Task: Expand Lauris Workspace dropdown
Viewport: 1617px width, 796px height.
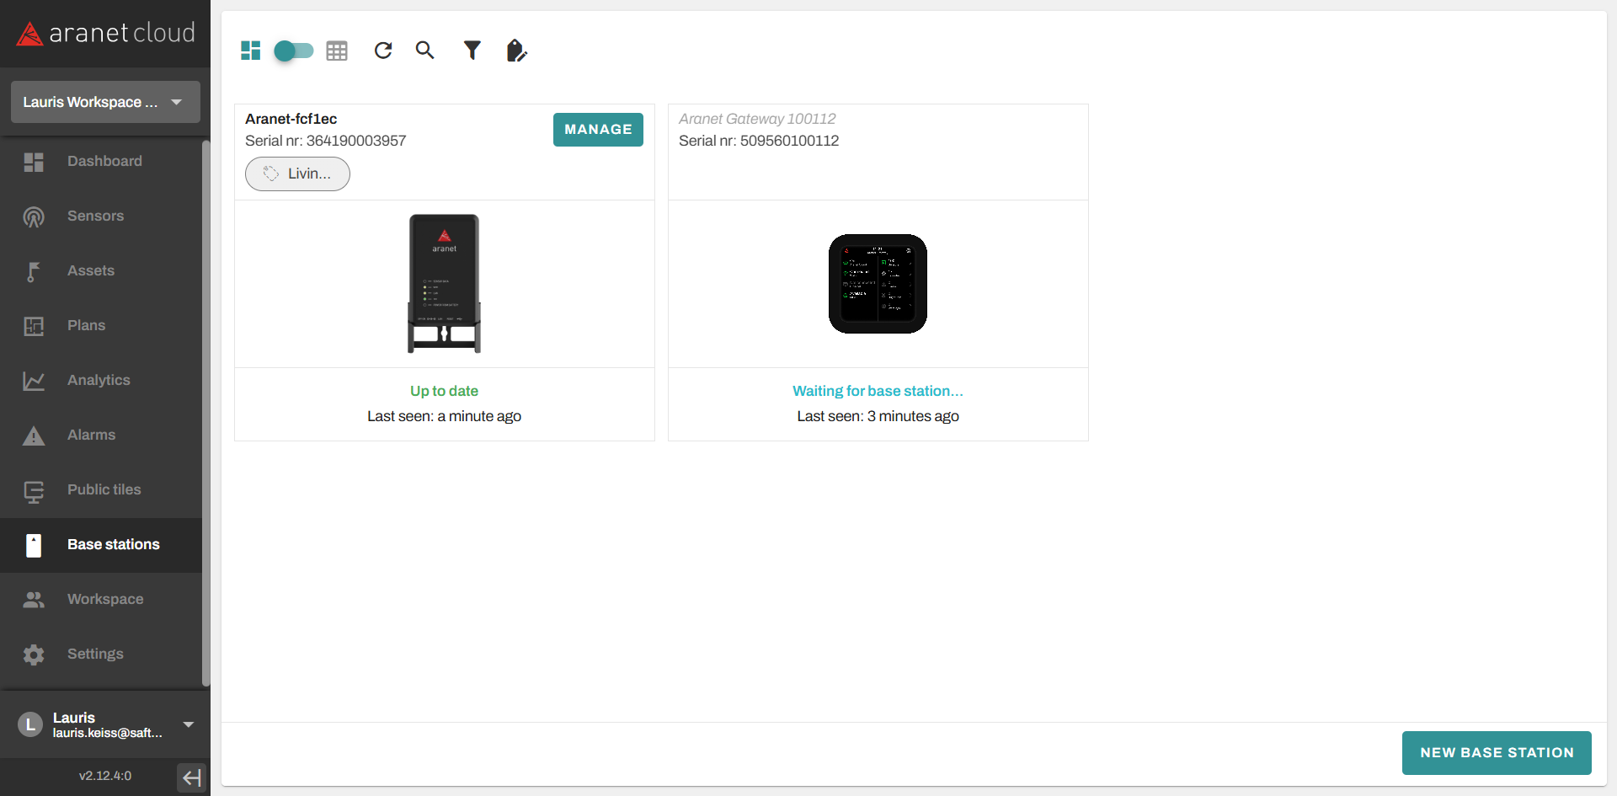Action: (105, 102)
